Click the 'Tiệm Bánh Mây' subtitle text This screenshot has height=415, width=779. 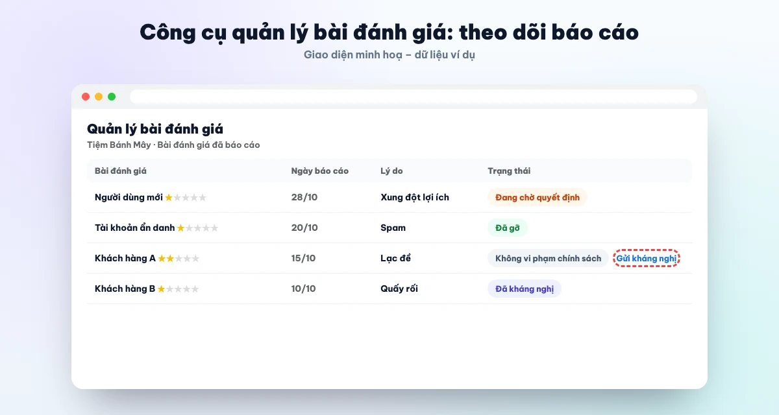pos(119,145)
